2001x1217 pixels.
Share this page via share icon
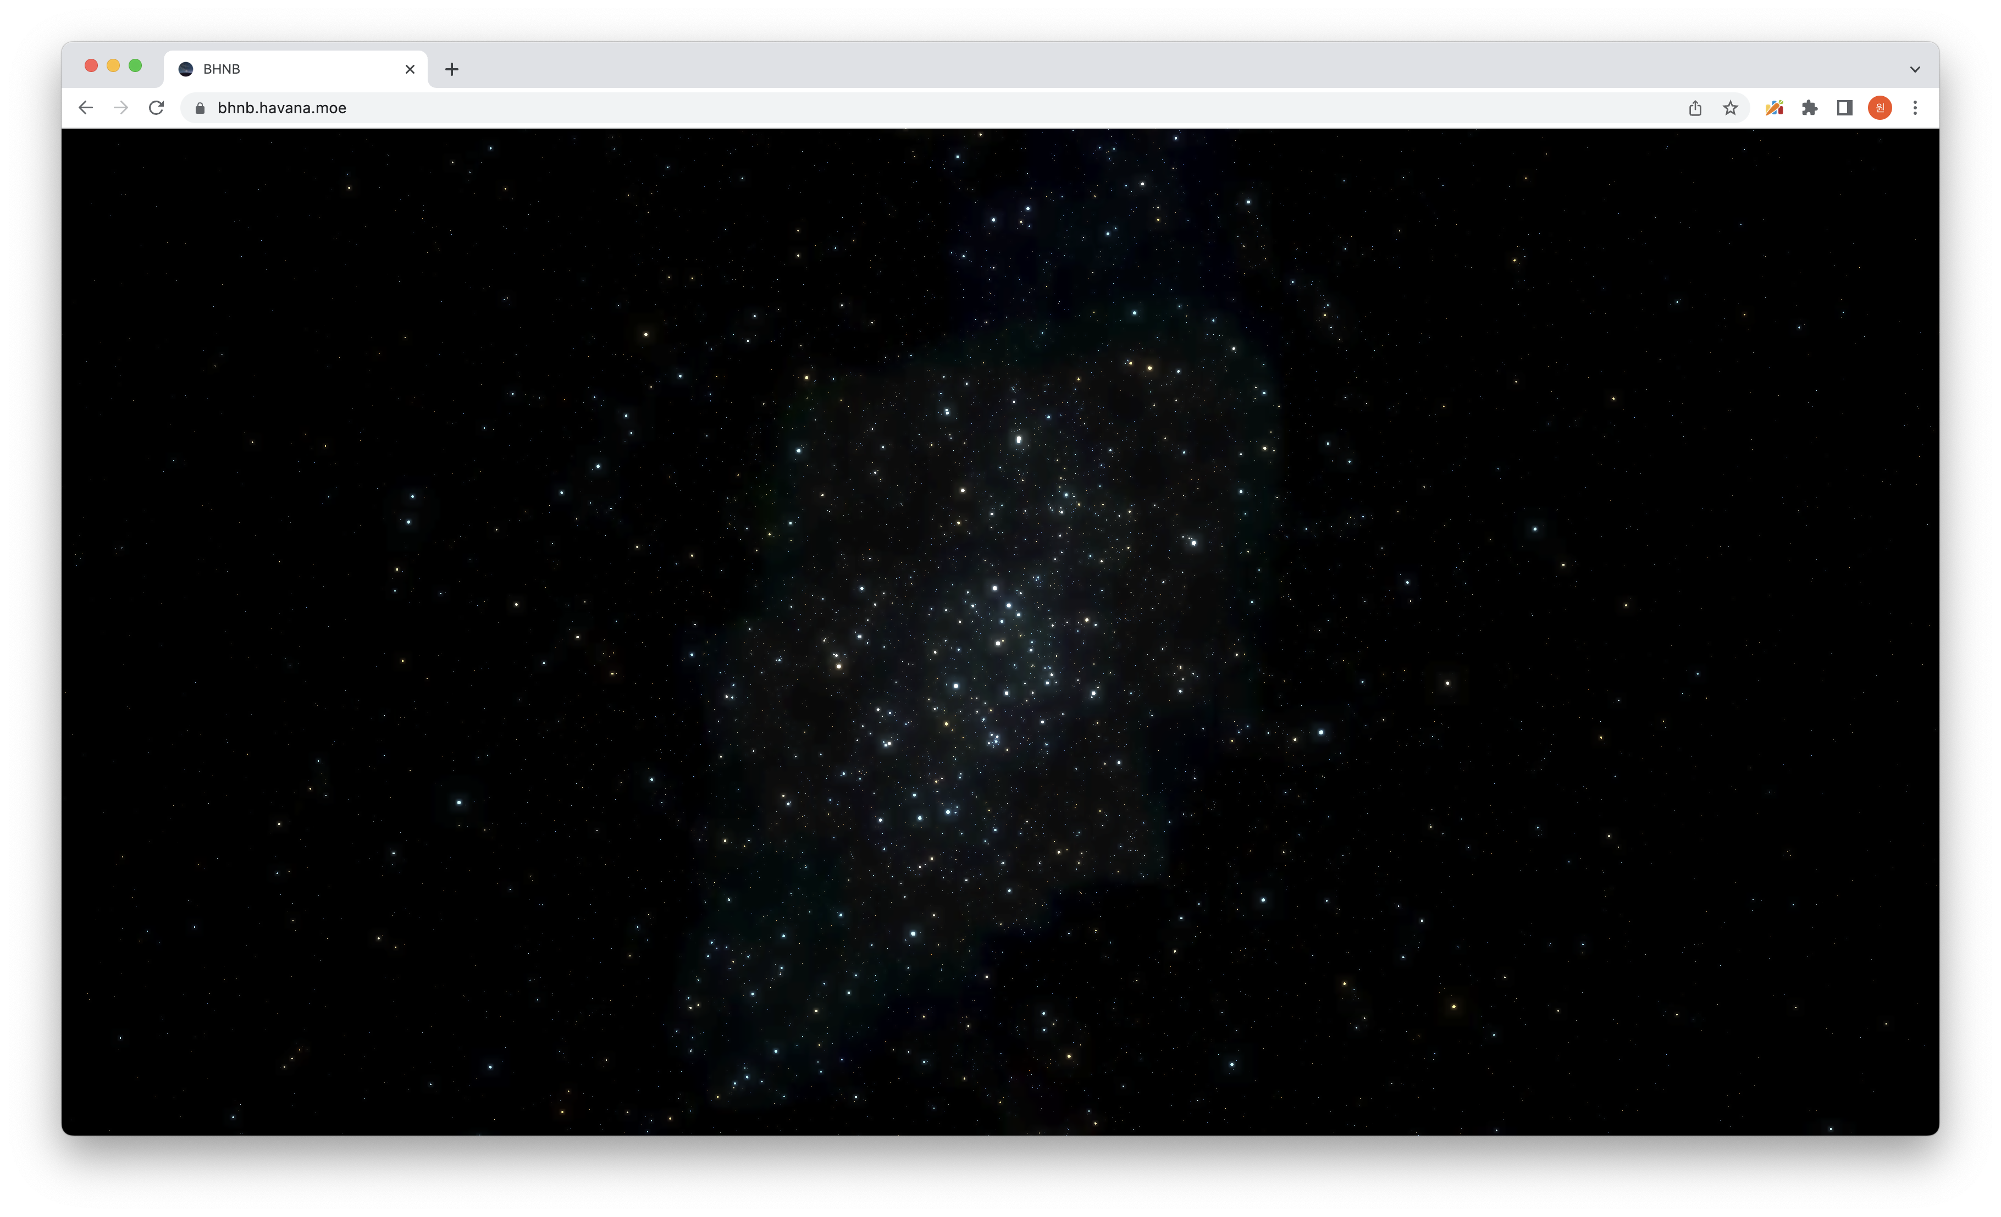pos(1695,108)
